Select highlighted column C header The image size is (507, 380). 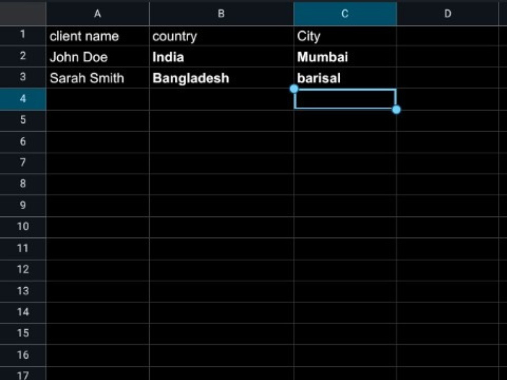coord(345,14)
